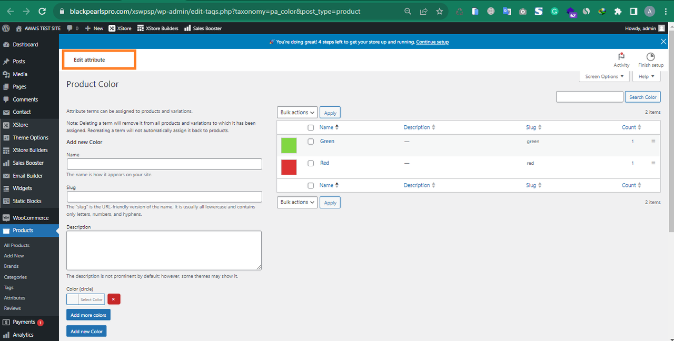Image resolution: width=674 pixels, height=341 pixels.
Task: Open the Chrome profile avatar A
Action: pos(650,11)
